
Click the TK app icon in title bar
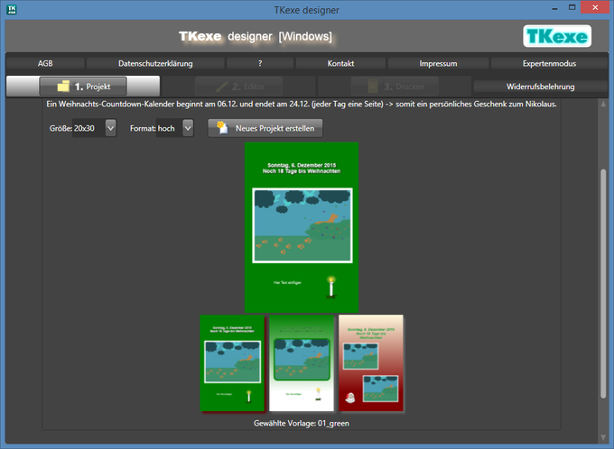click(12, 9)
